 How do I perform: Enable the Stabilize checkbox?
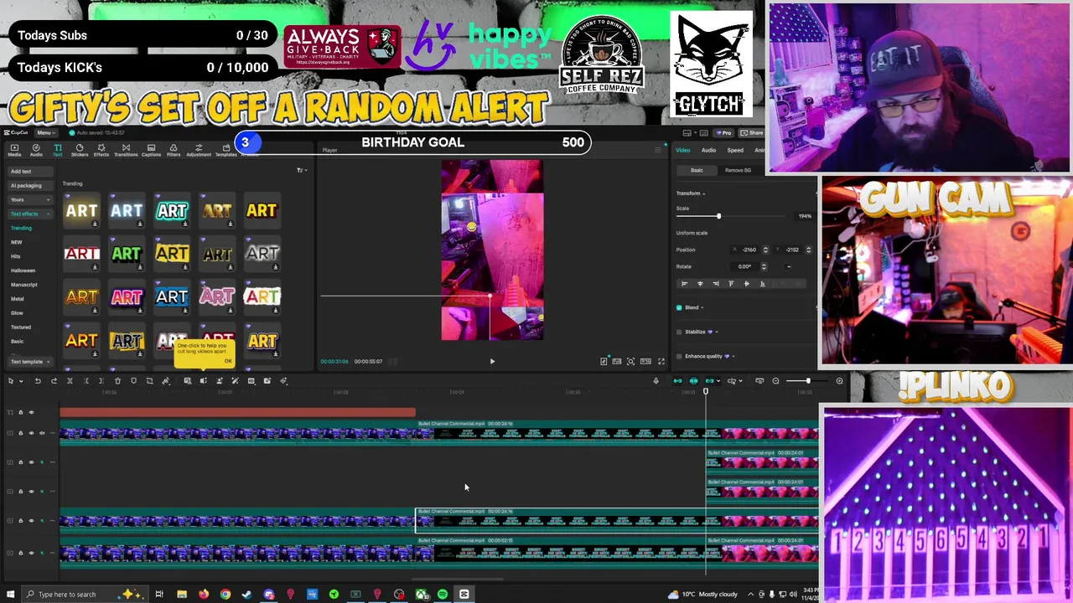click(x=679, y=332)
